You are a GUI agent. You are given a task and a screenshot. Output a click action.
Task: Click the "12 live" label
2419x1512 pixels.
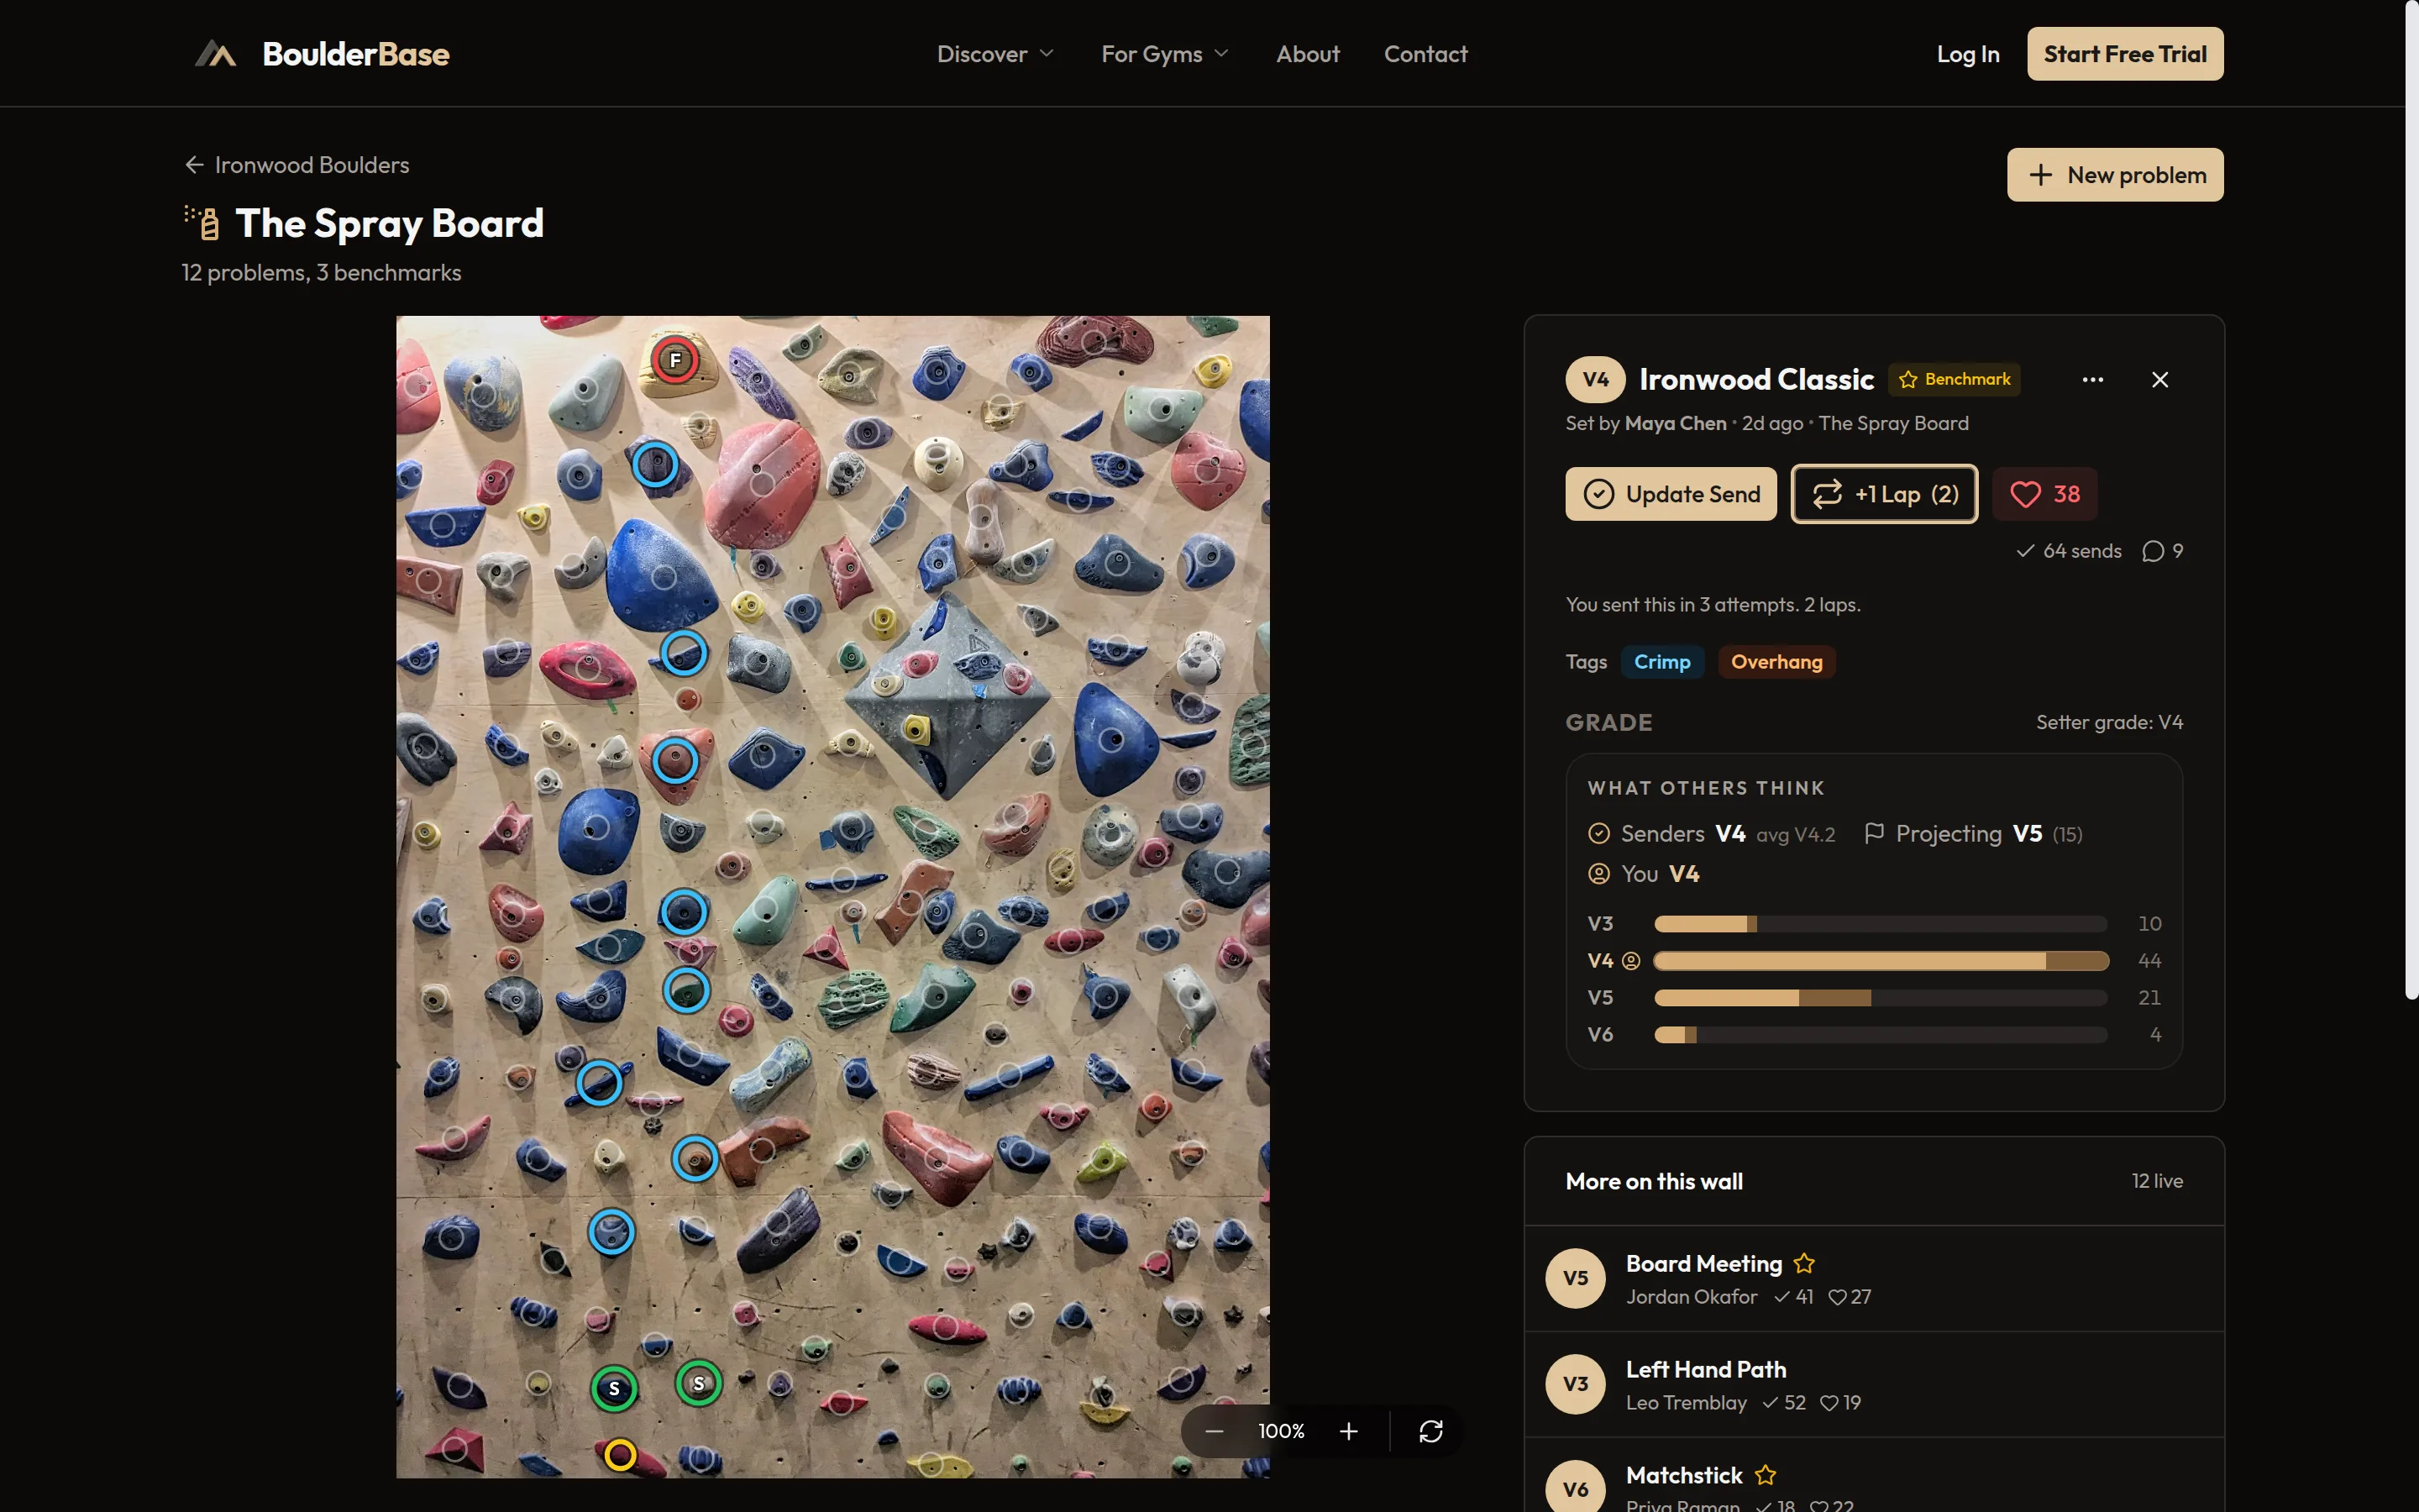pos(2157,1181)
